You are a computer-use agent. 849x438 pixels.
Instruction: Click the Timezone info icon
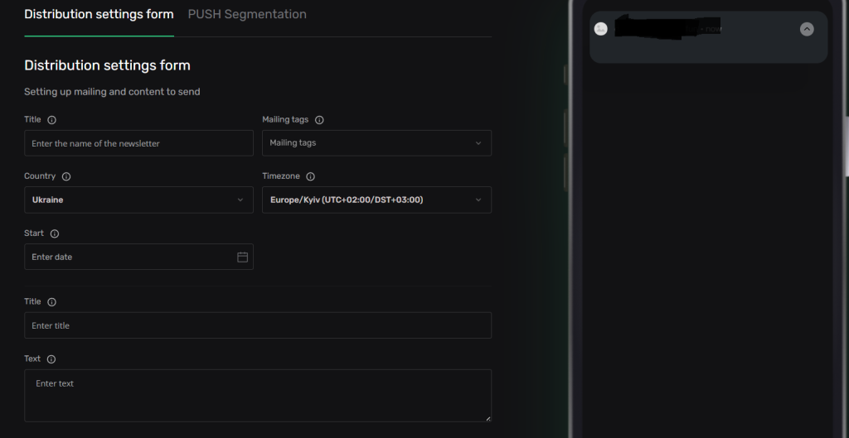point(311,176)
